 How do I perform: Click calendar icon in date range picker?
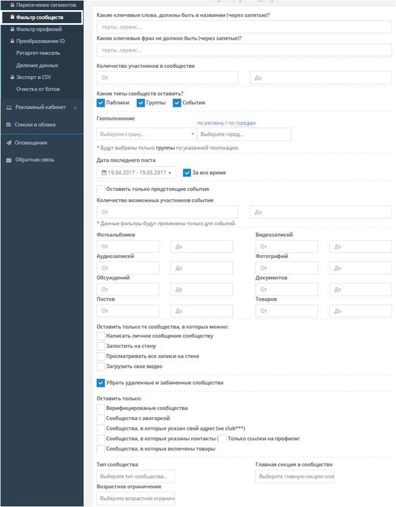[x=104, y=173]
